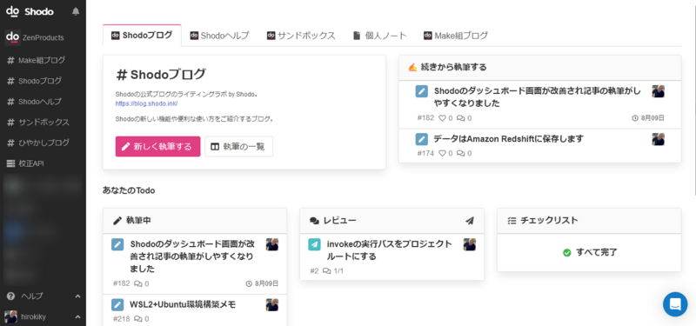696x326 pixels.
Task: Switch to the Shodoヘルプ tab
Action: coord(220,36)
